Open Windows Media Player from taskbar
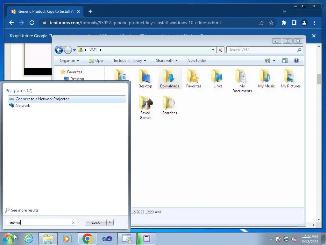The image size is (326, 245). click(67, 239)
